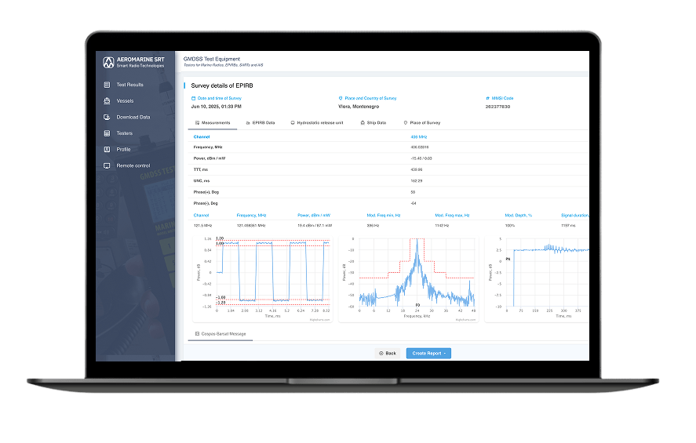Click the Frequency, MHz row label in upper table
This screenshot has height=443, width=696.
(x=208, y=147)
